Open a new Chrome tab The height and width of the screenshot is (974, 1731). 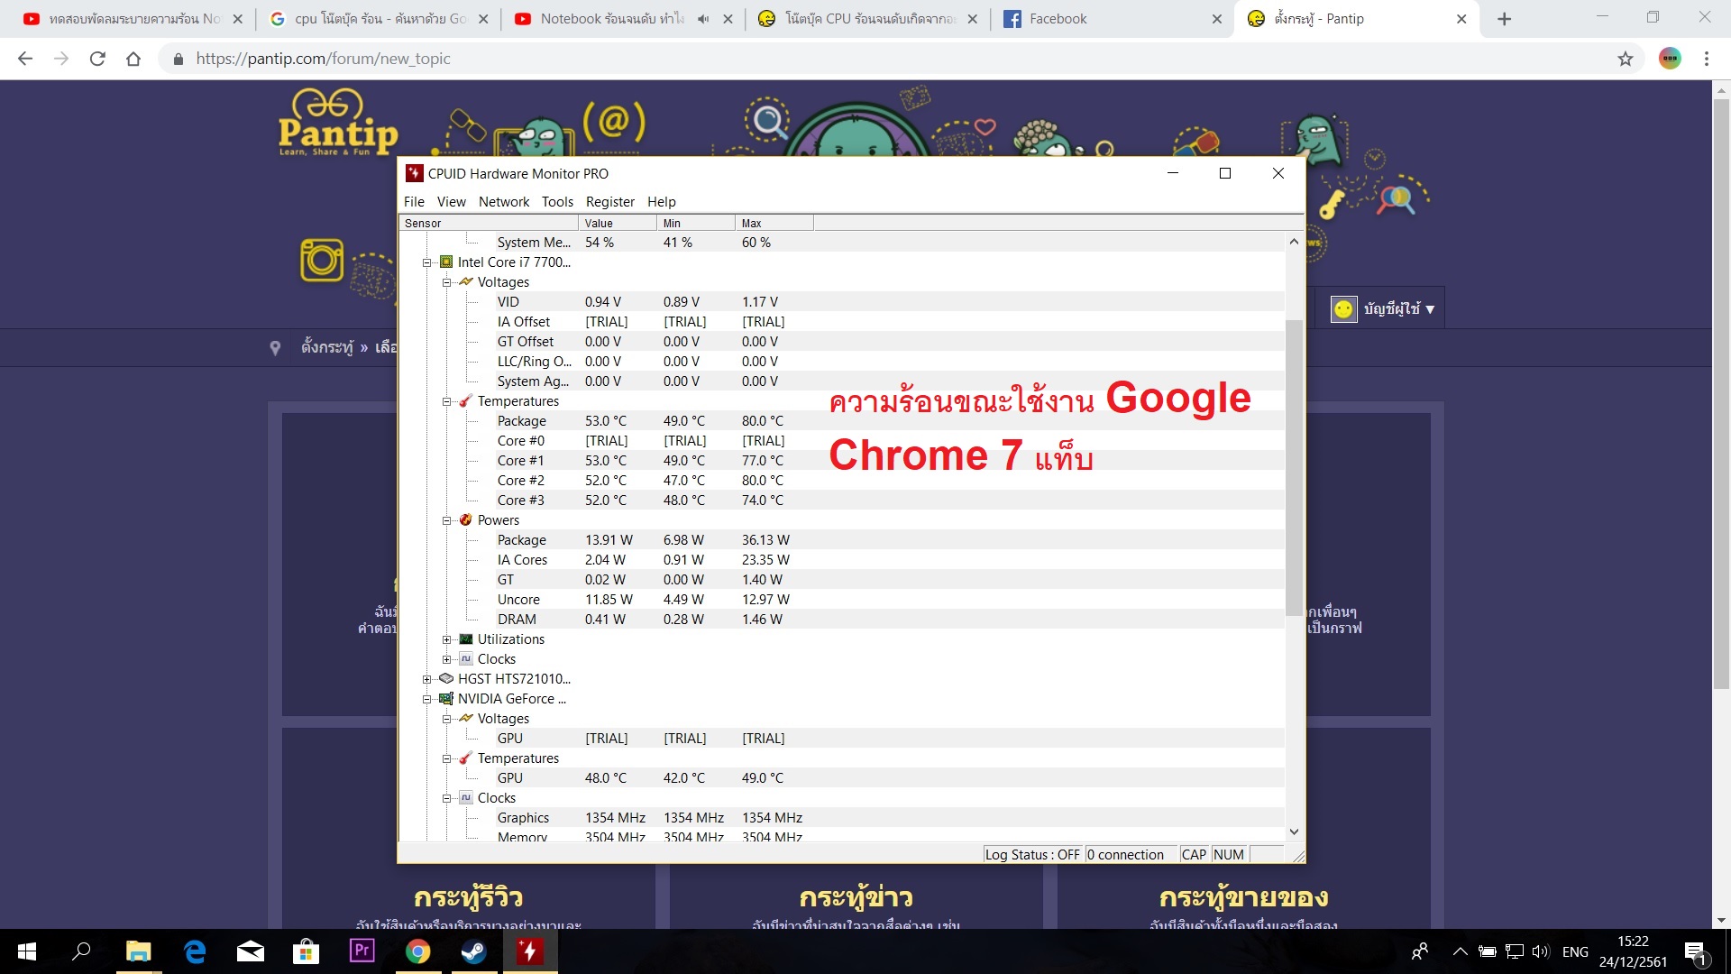pyautogui.click(x=1504, y=19)
